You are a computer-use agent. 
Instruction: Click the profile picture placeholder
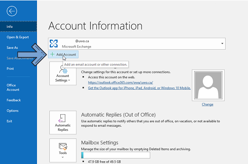click(208, 85)
